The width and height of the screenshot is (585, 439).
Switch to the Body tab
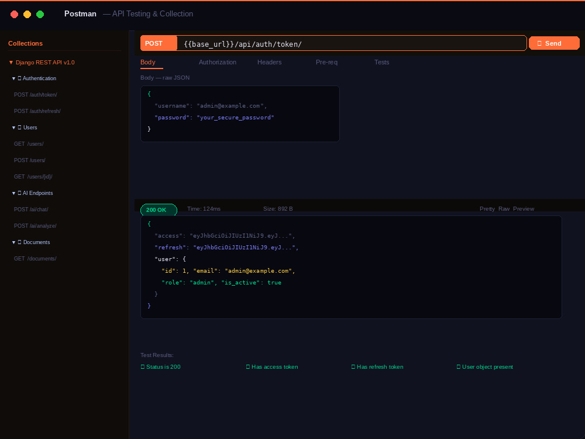point(148,63)
